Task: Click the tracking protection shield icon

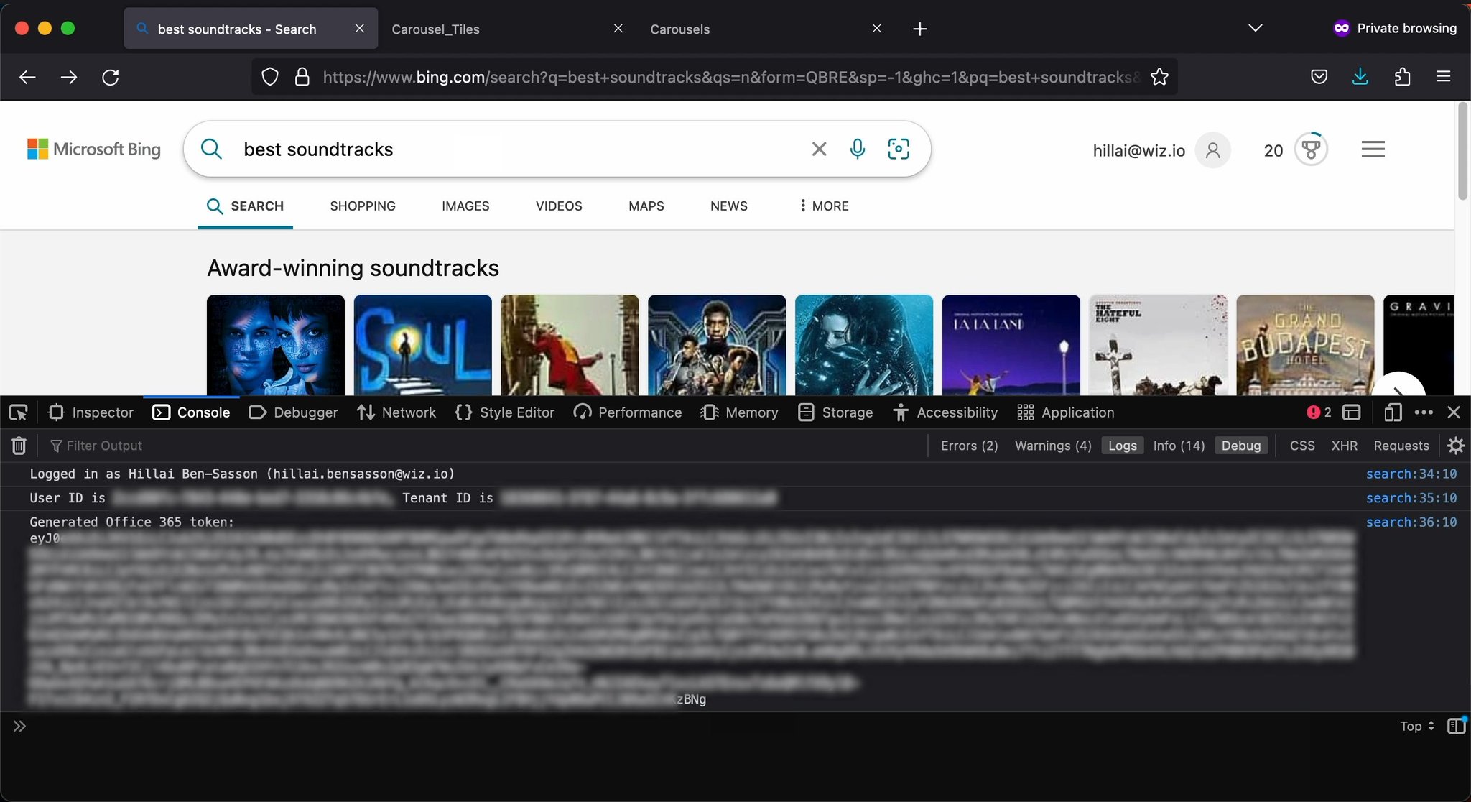Action: [x=269, y=77]
